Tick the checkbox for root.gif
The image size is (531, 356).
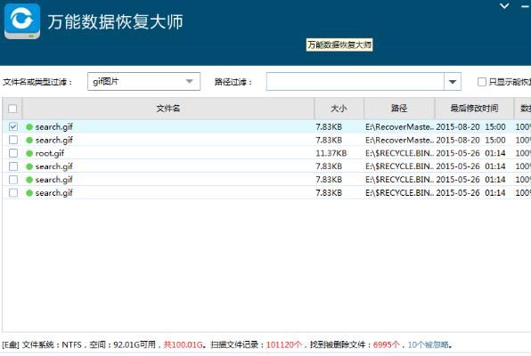13,153
